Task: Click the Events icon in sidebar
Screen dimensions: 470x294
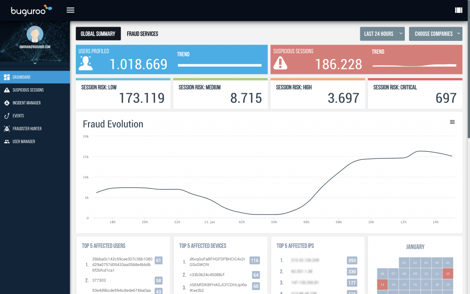Action: [6, 116]
